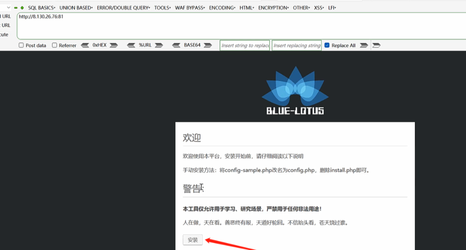Click the 'Insert replacing string' field
This screenshot has height=250, width=466.
(x=297, y=45)
